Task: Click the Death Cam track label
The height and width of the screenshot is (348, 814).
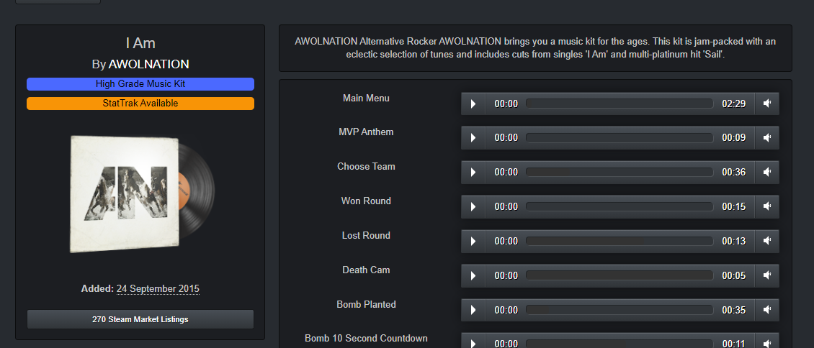Action: [x=366, y=270]
